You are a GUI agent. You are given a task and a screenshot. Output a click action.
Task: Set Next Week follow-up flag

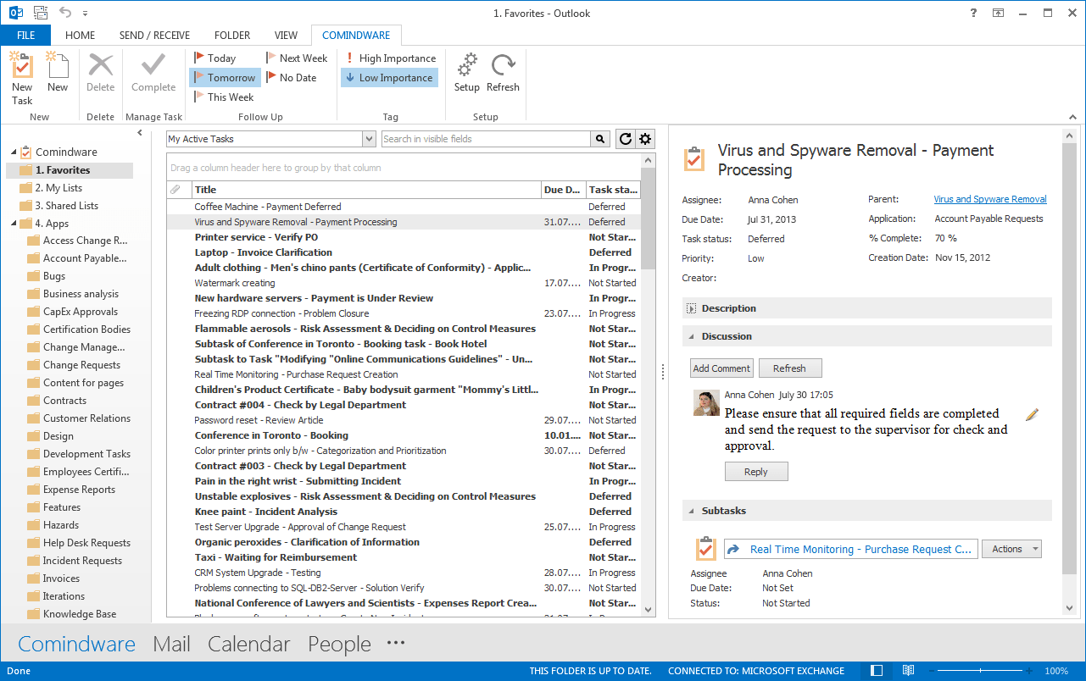[x=297, y=58]
